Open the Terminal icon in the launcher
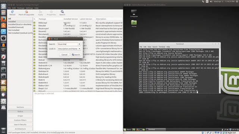The width and height of the screenshot is (239, 134). click(3, 76)
